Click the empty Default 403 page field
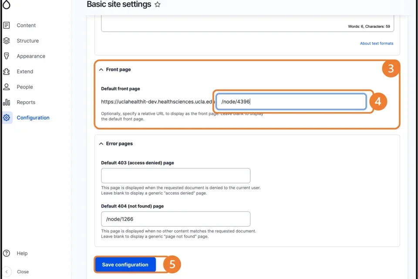 175,175
